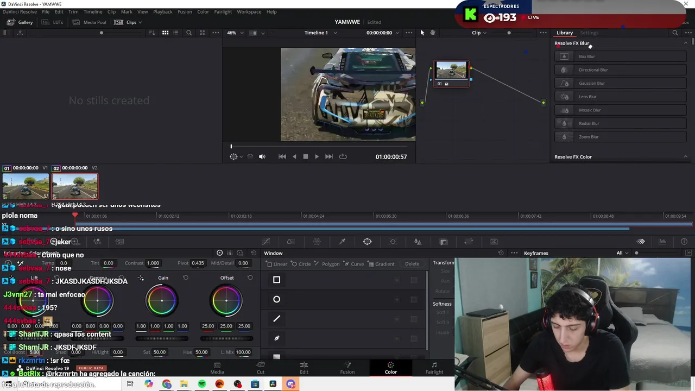This screenshot has height=391, width=695.
Task: Add a Gradient window
Action: pyautogui.click(x=381, y=264)
